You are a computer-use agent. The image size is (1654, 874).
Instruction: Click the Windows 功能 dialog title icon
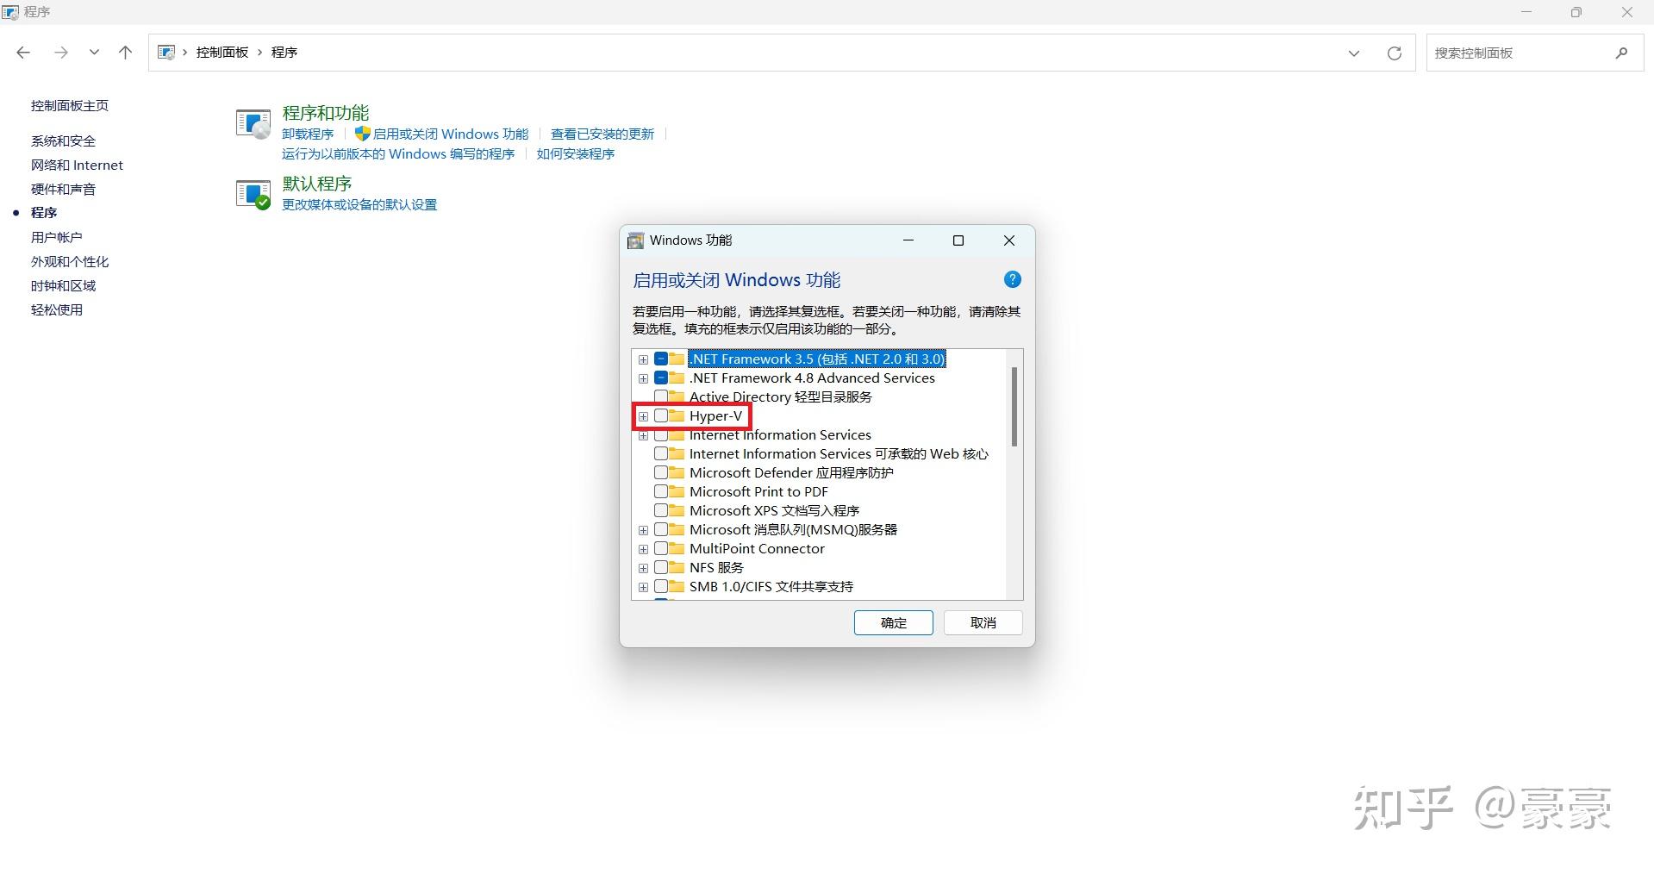[x=635, y=240]
